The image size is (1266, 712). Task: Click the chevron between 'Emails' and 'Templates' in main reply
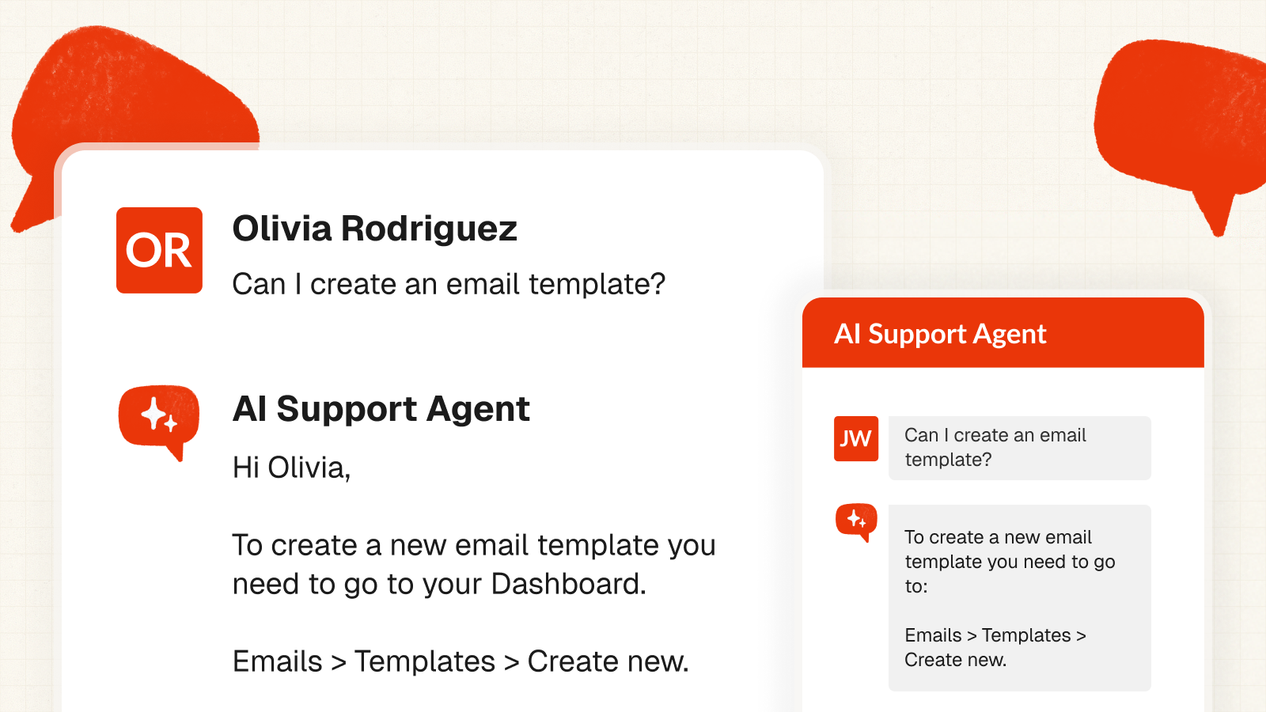(339, 662)
